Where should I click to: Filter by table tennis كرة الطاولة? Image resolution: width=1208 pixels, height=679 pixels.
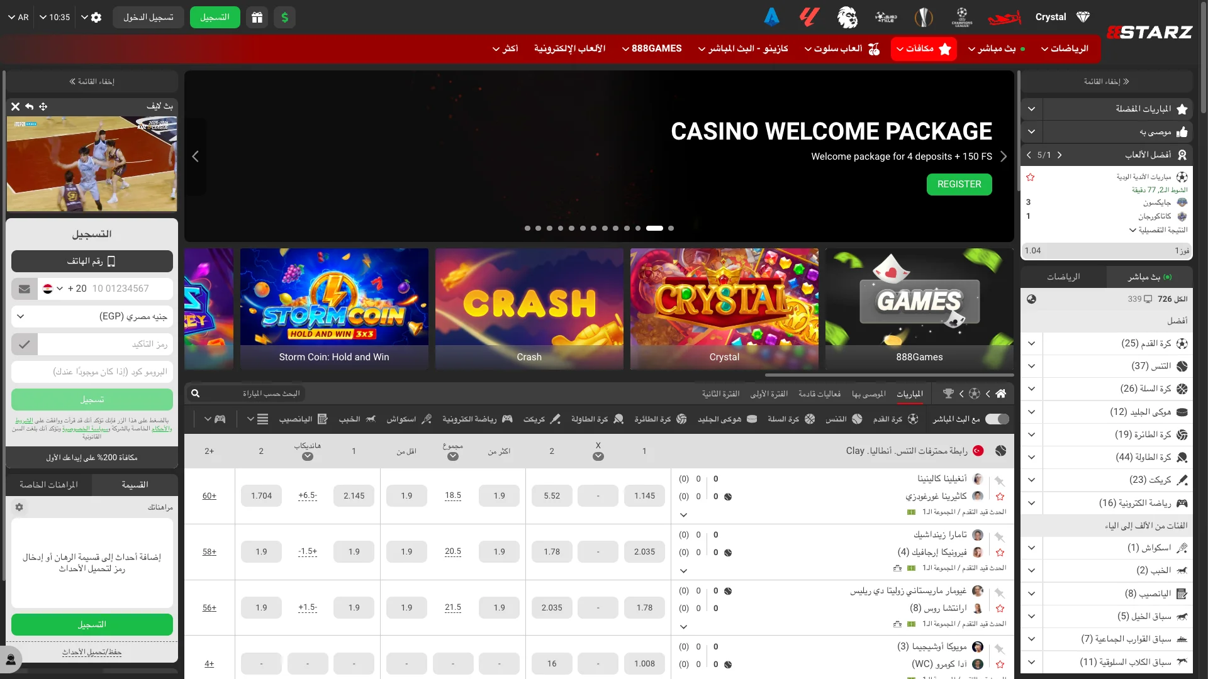598,419
